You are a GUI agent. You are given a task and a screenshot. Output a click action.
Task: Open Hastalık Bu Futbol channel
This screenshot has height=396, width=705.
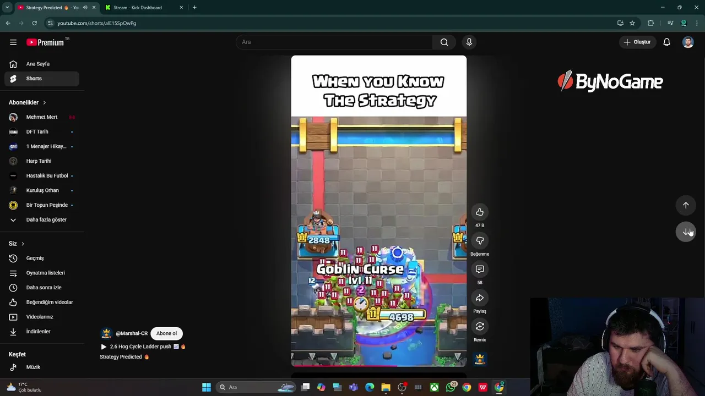[x=42, y=176]
